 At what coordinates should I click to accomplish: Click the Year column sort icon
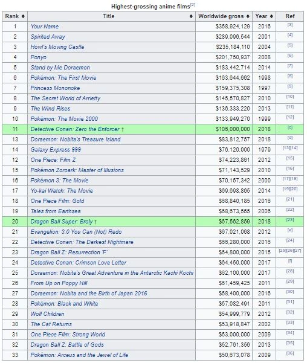pos(271,16)
